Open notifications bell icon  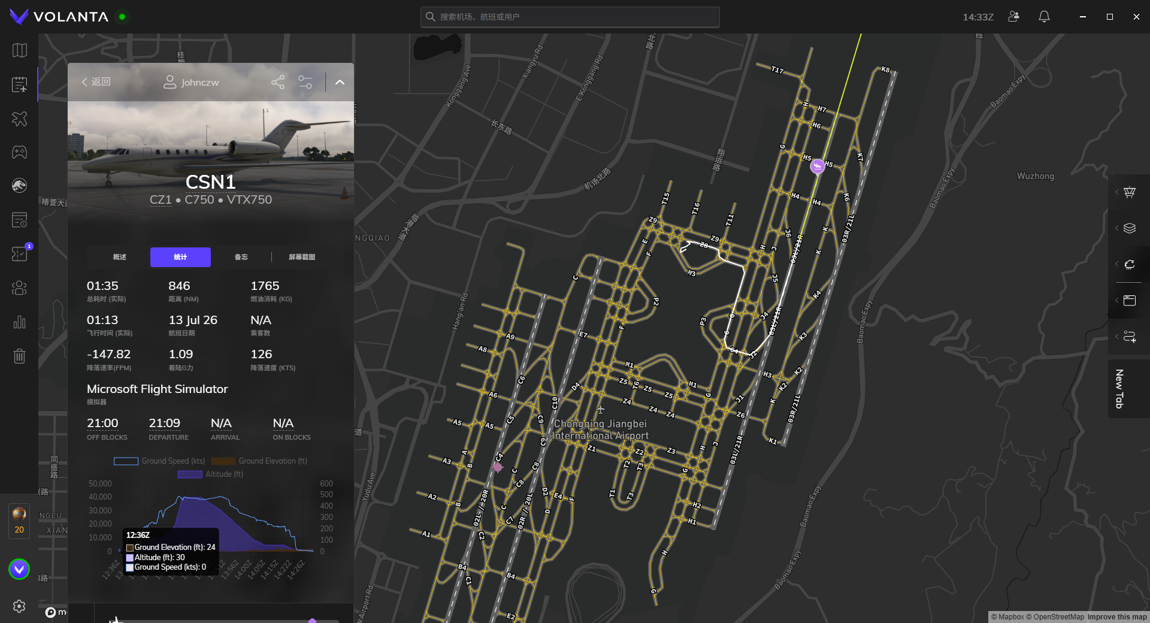pos(1044,17)
